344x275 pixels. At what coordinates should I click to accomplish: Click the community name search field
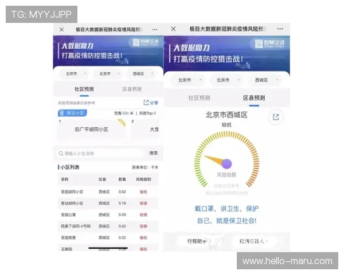(x=100, y=154)
